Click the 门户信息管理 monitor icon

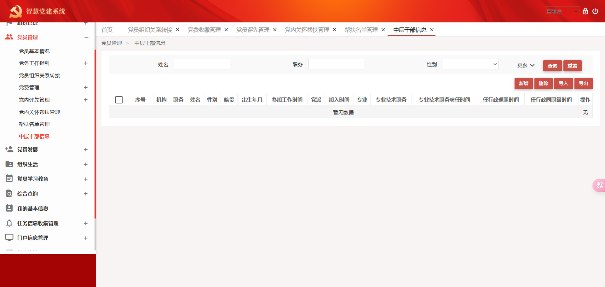coord(9,238)
